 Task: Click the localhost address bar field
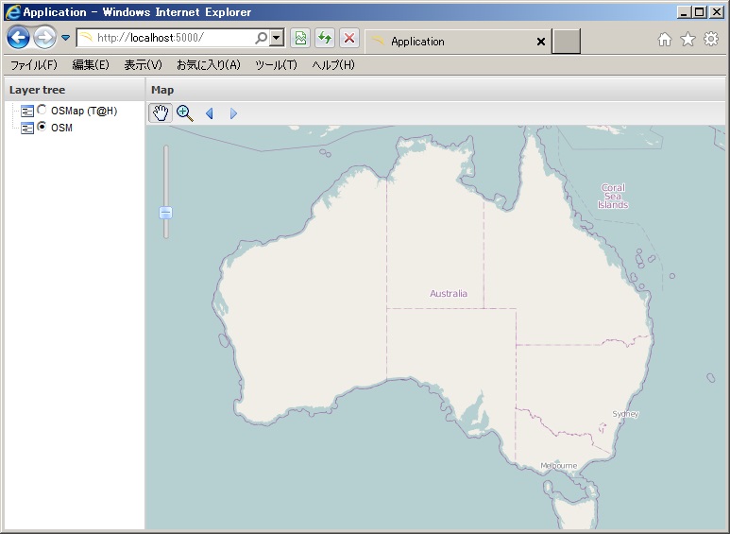[170, 39]
